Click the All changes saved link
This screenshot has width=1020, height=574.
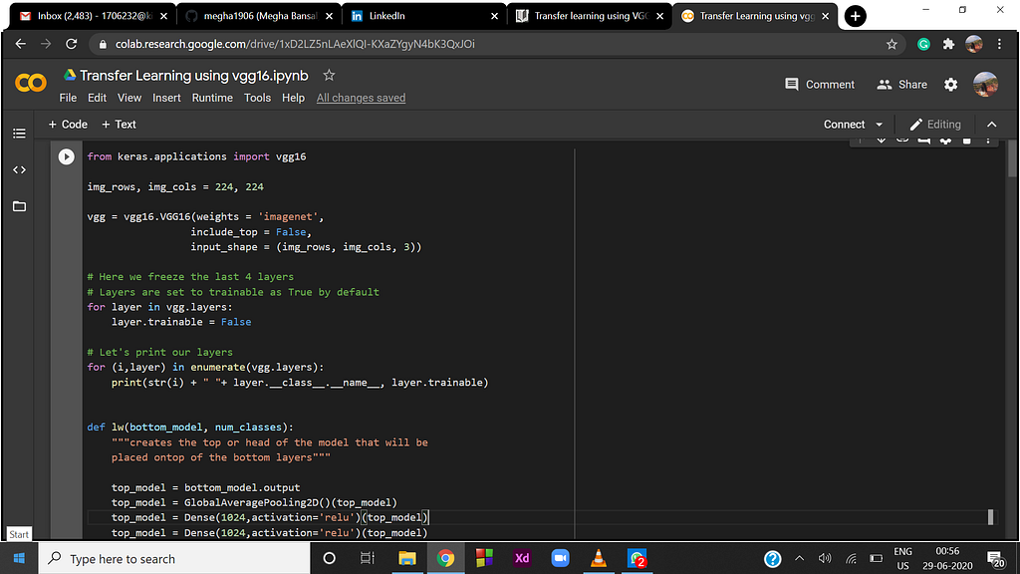361,98
